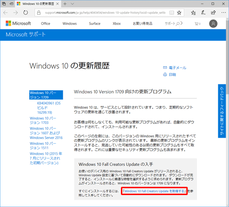Open the shopping cart icon

click(197, 24)
